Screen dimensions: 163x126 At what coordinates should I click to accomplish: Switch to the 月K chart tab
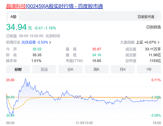[123, 69]
